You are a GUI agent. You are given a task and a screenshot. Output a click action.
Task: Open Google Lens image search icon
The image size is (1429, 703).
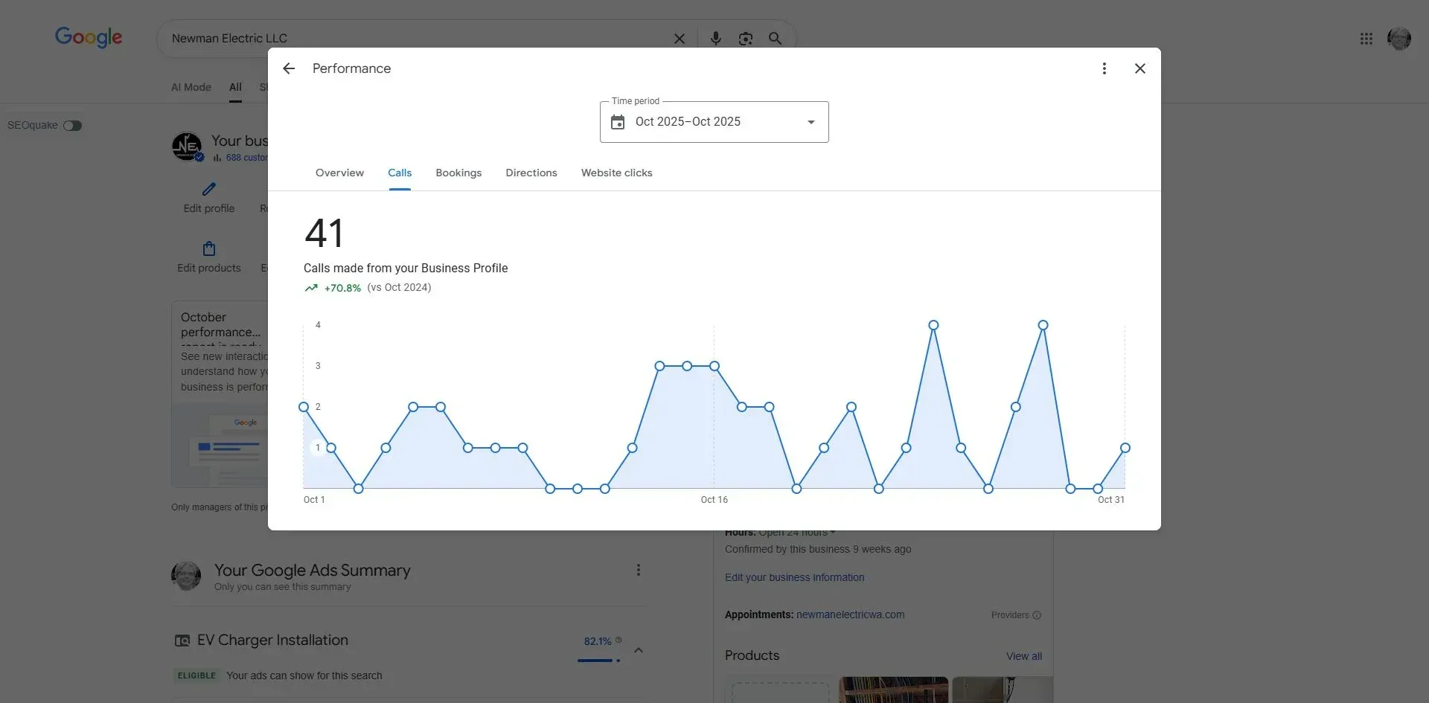(x=746, y=38)
